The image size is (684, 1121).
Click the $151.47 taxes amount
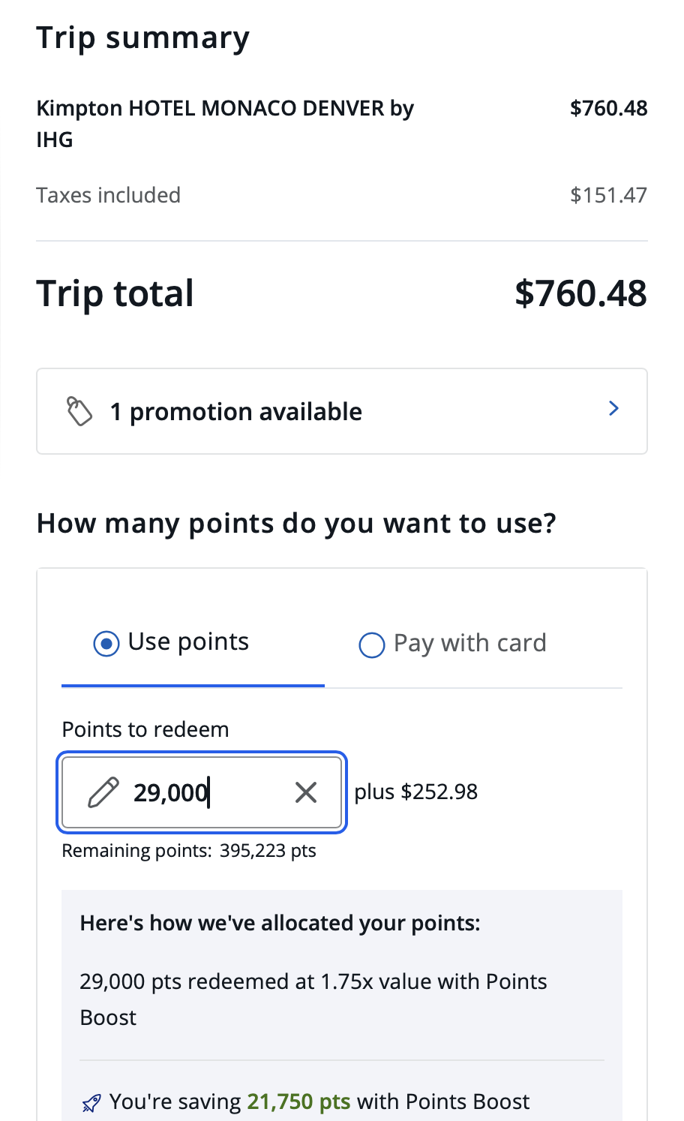click(x=608, y=195)
